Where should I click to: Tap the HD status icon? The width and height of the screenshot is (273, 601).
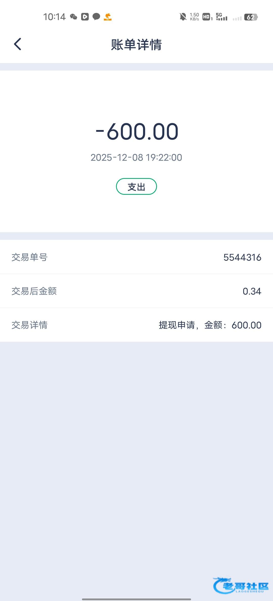[x=207, y=17]
